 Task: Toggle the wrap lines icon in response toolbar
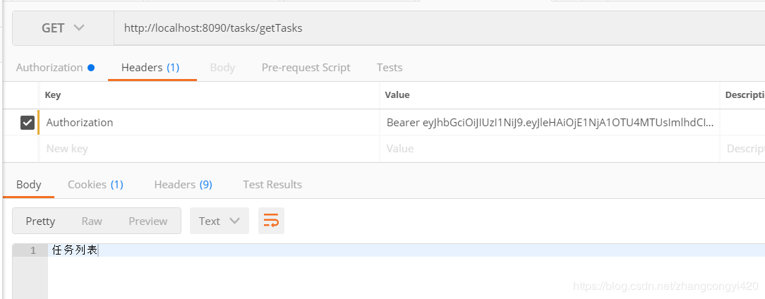point(271,221)
